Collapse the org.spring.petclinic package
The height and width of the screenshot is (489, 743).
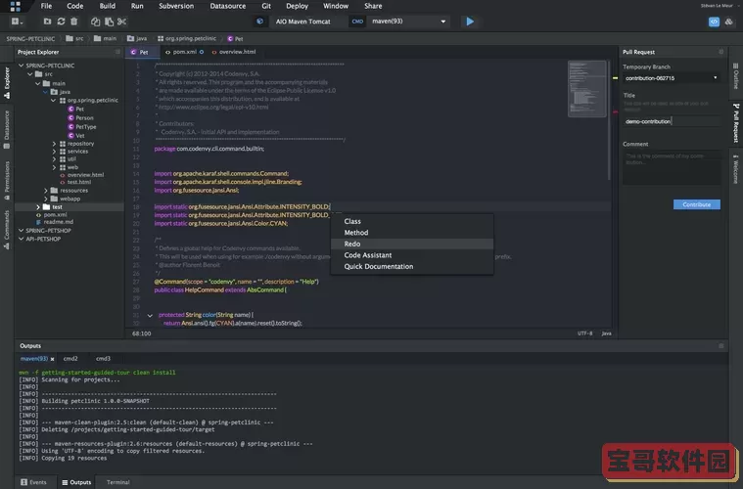pyautogui.click(x=54, y=101)
